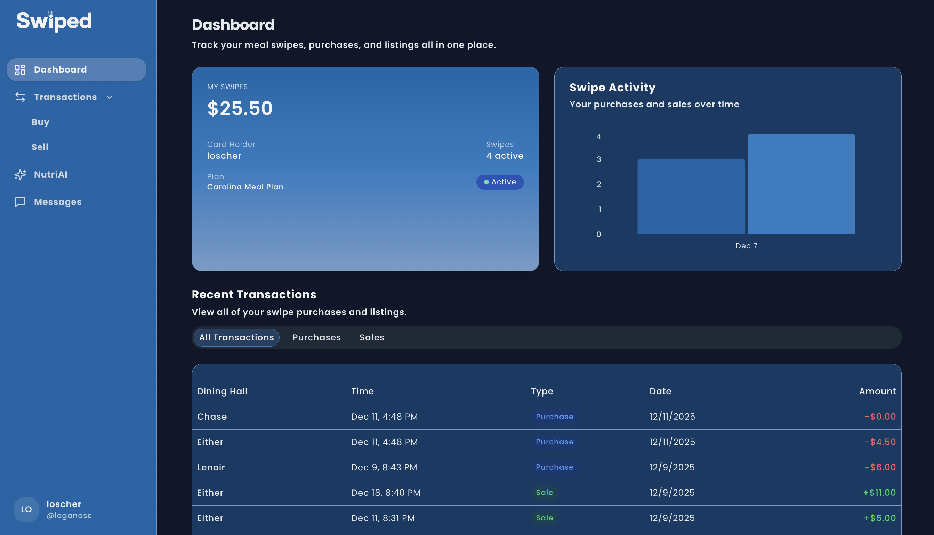
Task: Select the Dashboard grid icon in the sidebar
Action: (20, 69)
